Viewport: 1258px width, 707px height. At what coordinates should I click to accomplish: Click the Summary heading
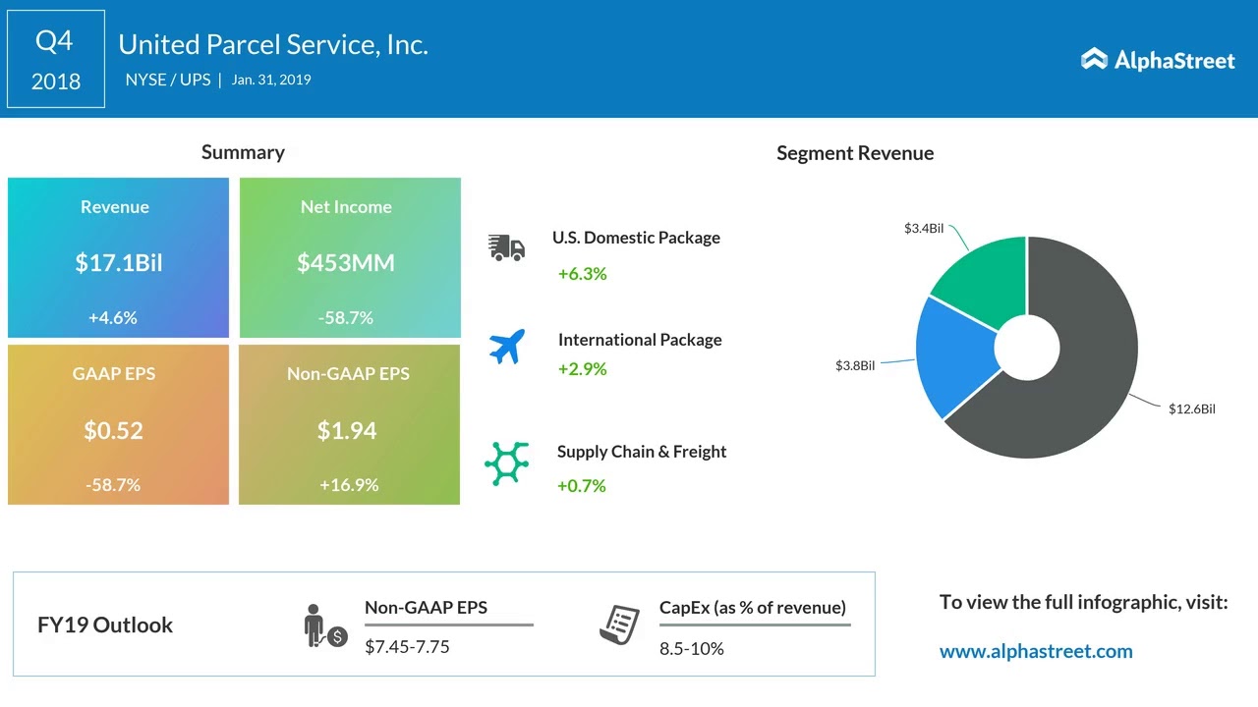click(x=243, y=152)
